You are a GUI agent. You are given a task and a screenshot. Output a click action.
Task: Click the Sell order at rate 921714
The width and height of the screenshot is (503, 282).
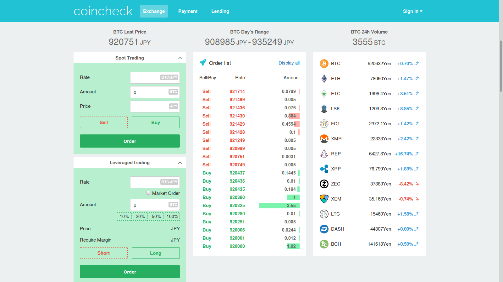[249, 91]
